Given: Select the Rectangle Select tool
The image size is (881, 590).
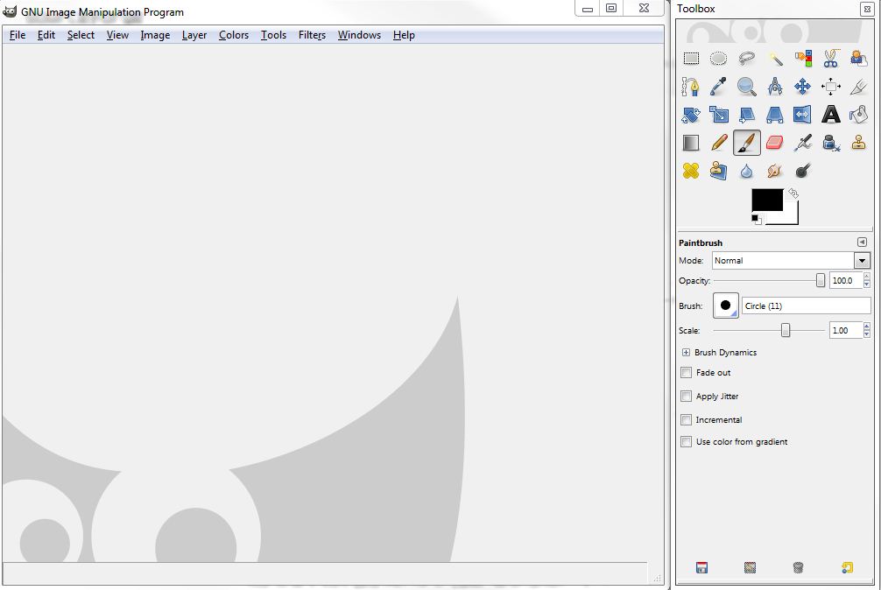Looking at the screenshot, I should point(691,59).
